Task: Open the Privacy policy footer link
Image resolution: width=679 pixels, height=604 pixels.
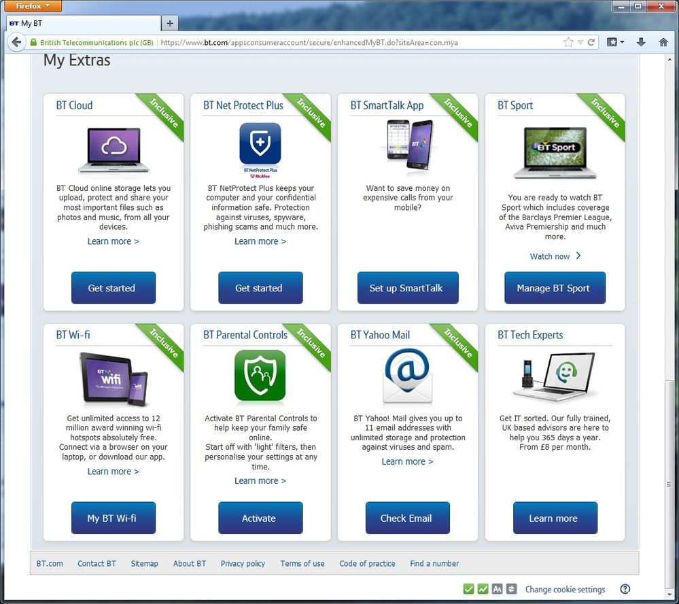Action: (x=243, y=563)
